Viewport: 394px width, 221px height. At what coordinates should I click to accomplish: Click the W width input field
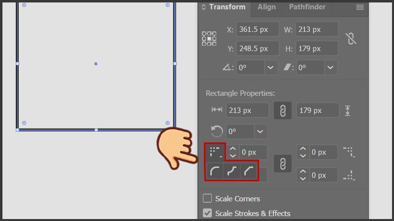click(x=317, y=29)
